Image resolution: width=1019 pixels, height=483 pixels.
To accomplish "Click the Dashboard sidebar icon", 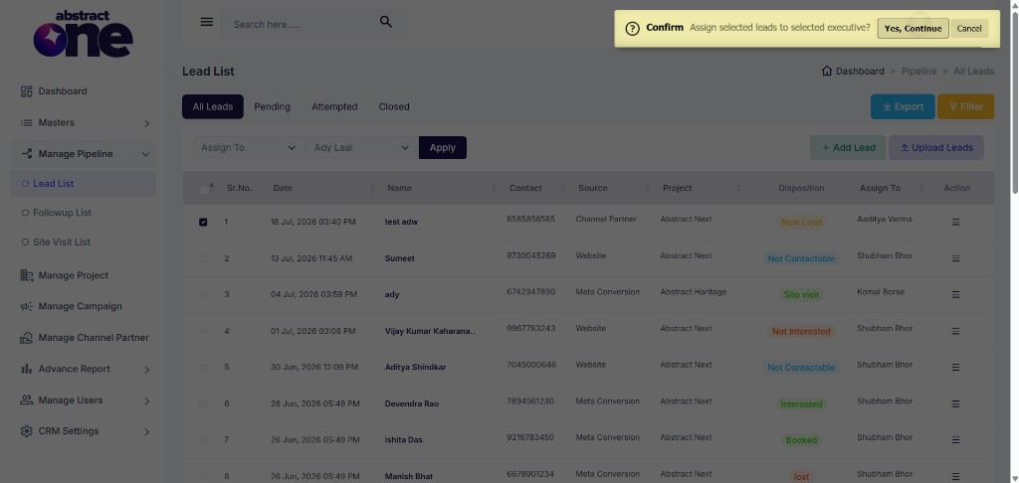I will tap(26, 91).
